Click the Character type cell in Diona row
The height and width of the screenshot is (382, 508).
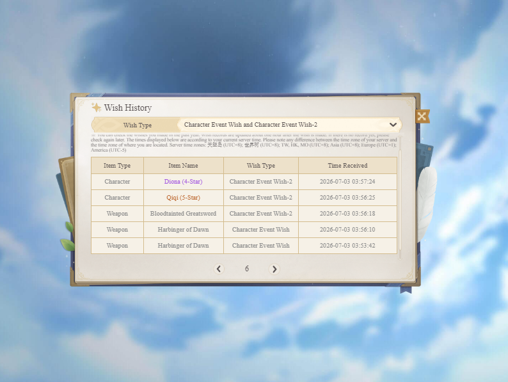(117, 182)
